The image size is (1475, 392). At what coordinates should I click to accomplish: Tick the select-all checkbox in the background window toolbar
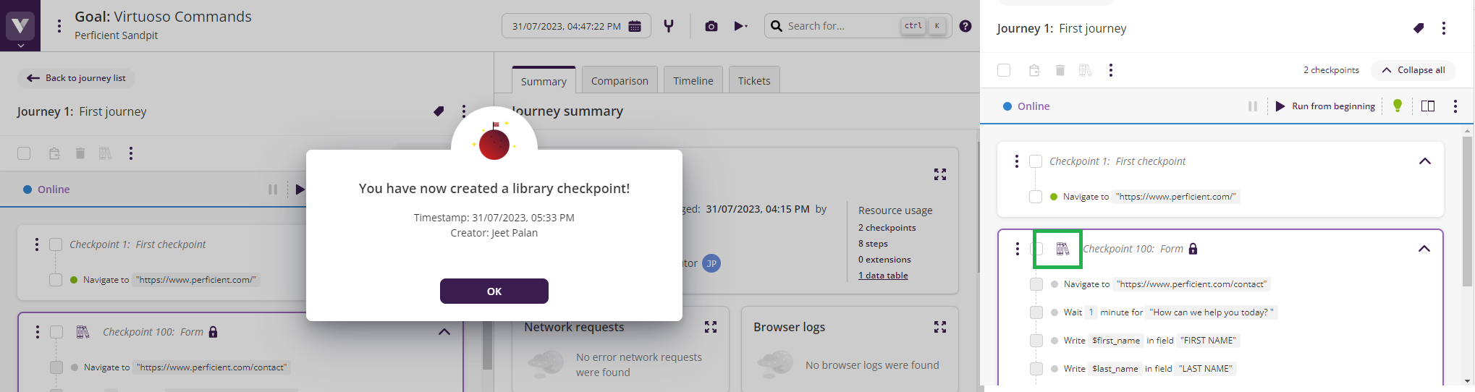click(x=24, y=153)
